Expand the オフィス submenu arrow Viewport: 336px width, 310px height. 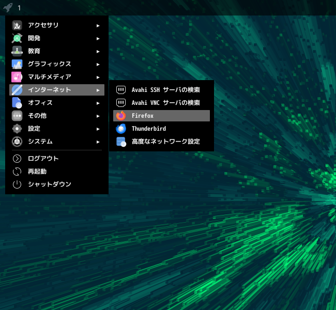point(98,103)
